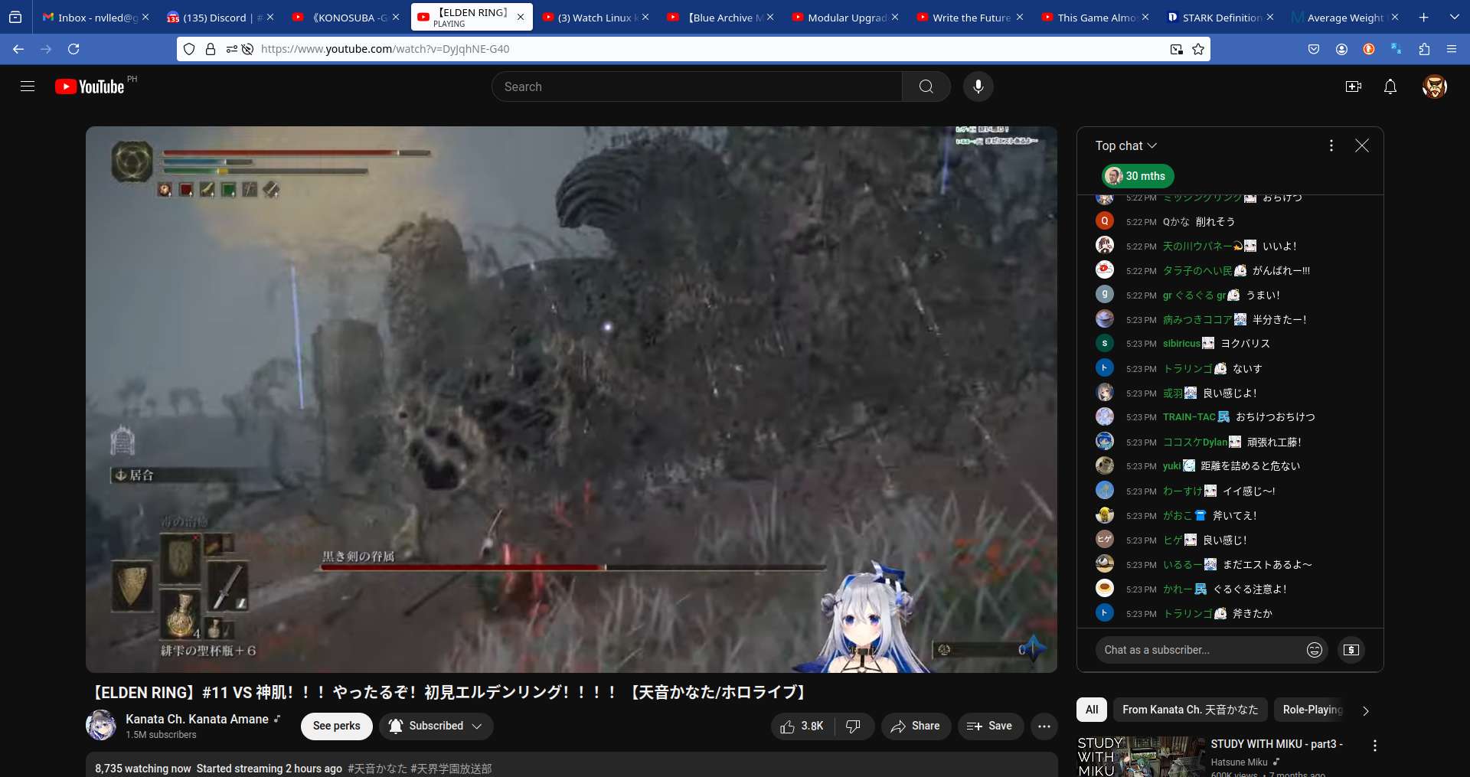Viewport: 1470px width, 777px height.
Task: Open picture-in-picture icon in address bar
Action: (1176, 49)
